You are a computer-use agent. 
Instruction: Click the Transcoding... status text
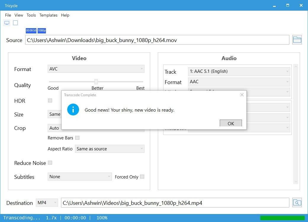[22, 218]
